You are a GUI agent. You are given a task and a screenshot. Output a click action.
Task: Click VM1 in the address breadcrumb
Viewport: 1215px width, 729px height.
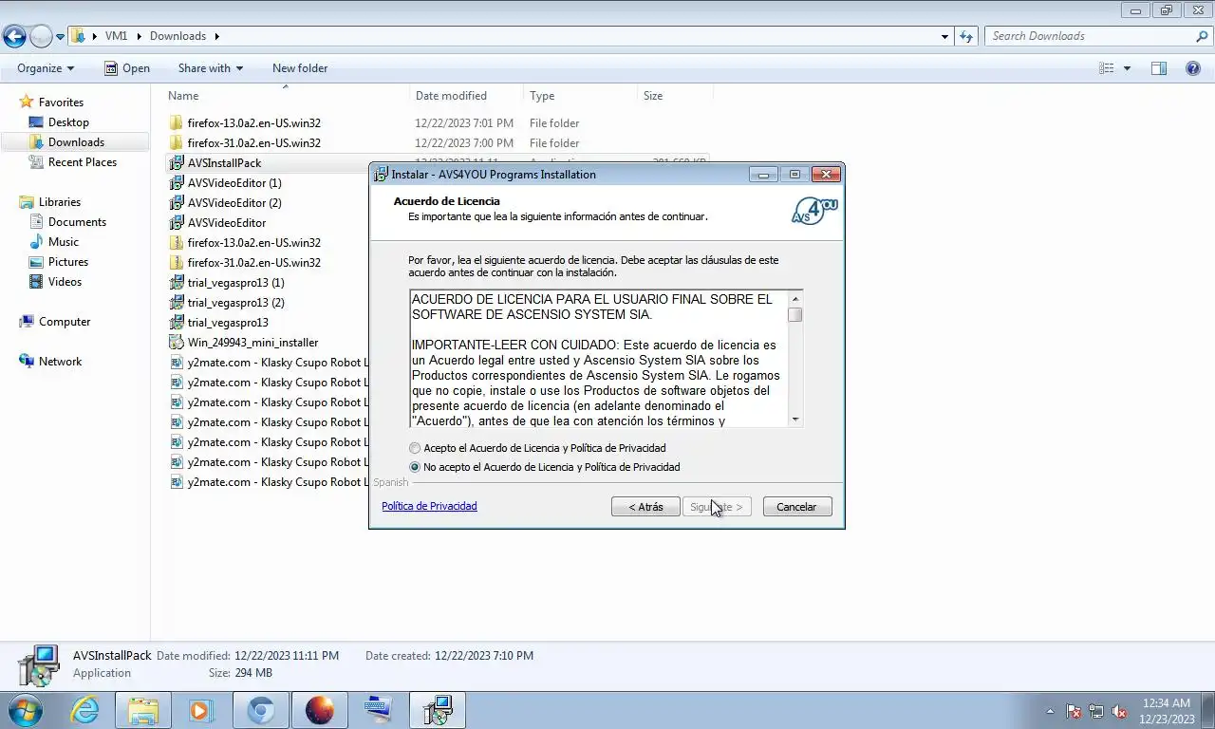click(x=116, y=36)
